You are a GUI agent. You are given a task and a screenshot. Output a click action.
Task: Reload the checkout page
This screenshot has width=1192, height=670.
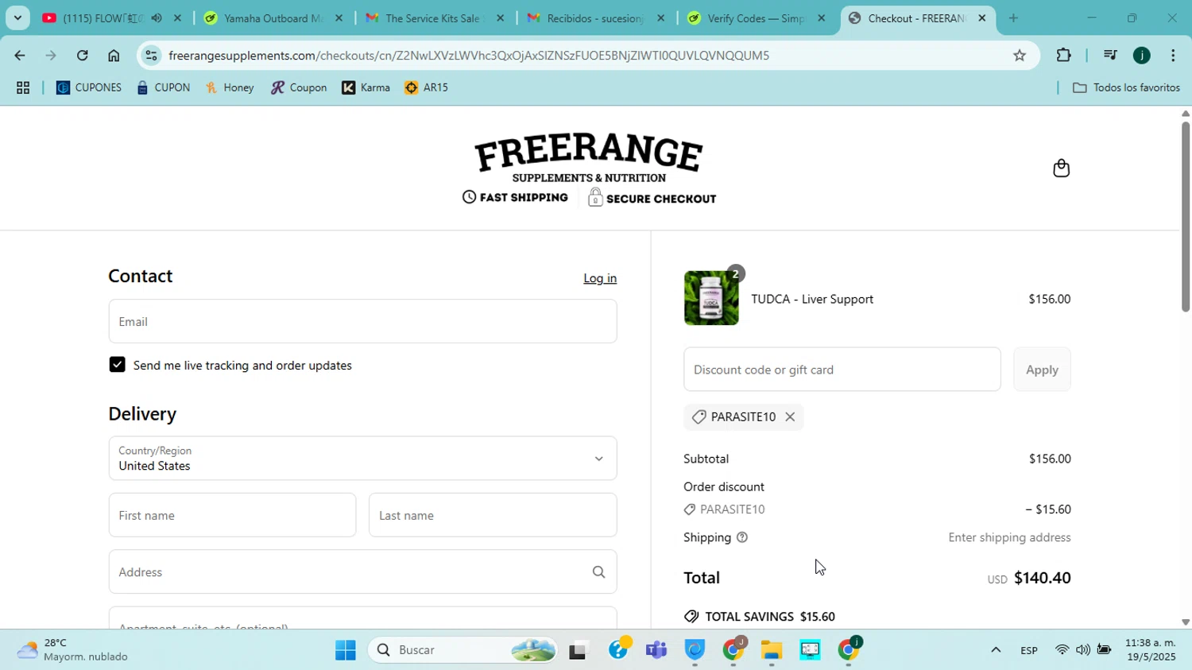[x=83, y=56]
